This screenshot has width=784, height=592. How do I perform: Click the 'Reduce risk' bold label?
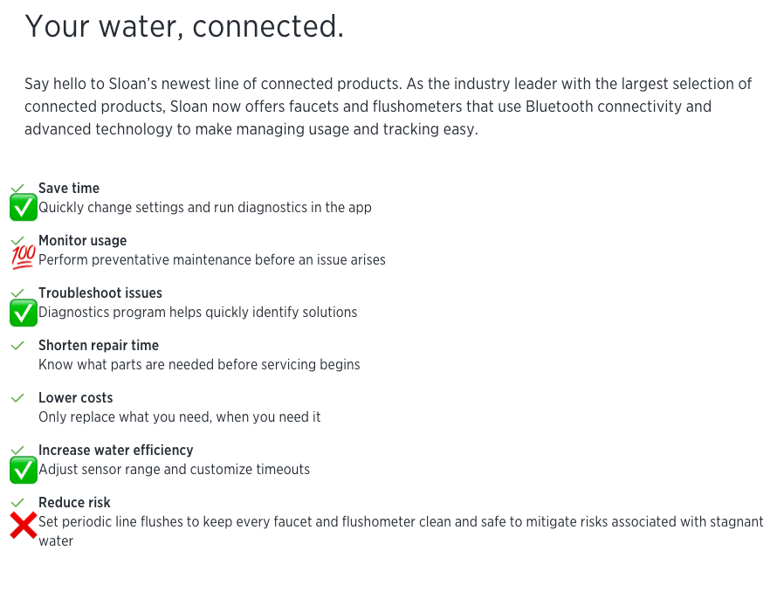coord(74,503)
